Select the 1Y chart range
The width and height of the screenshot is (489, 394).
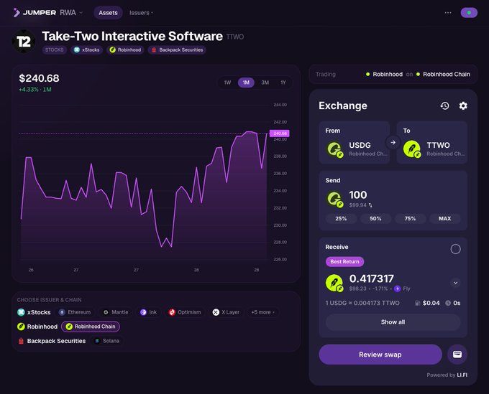(x=283, y=83)
